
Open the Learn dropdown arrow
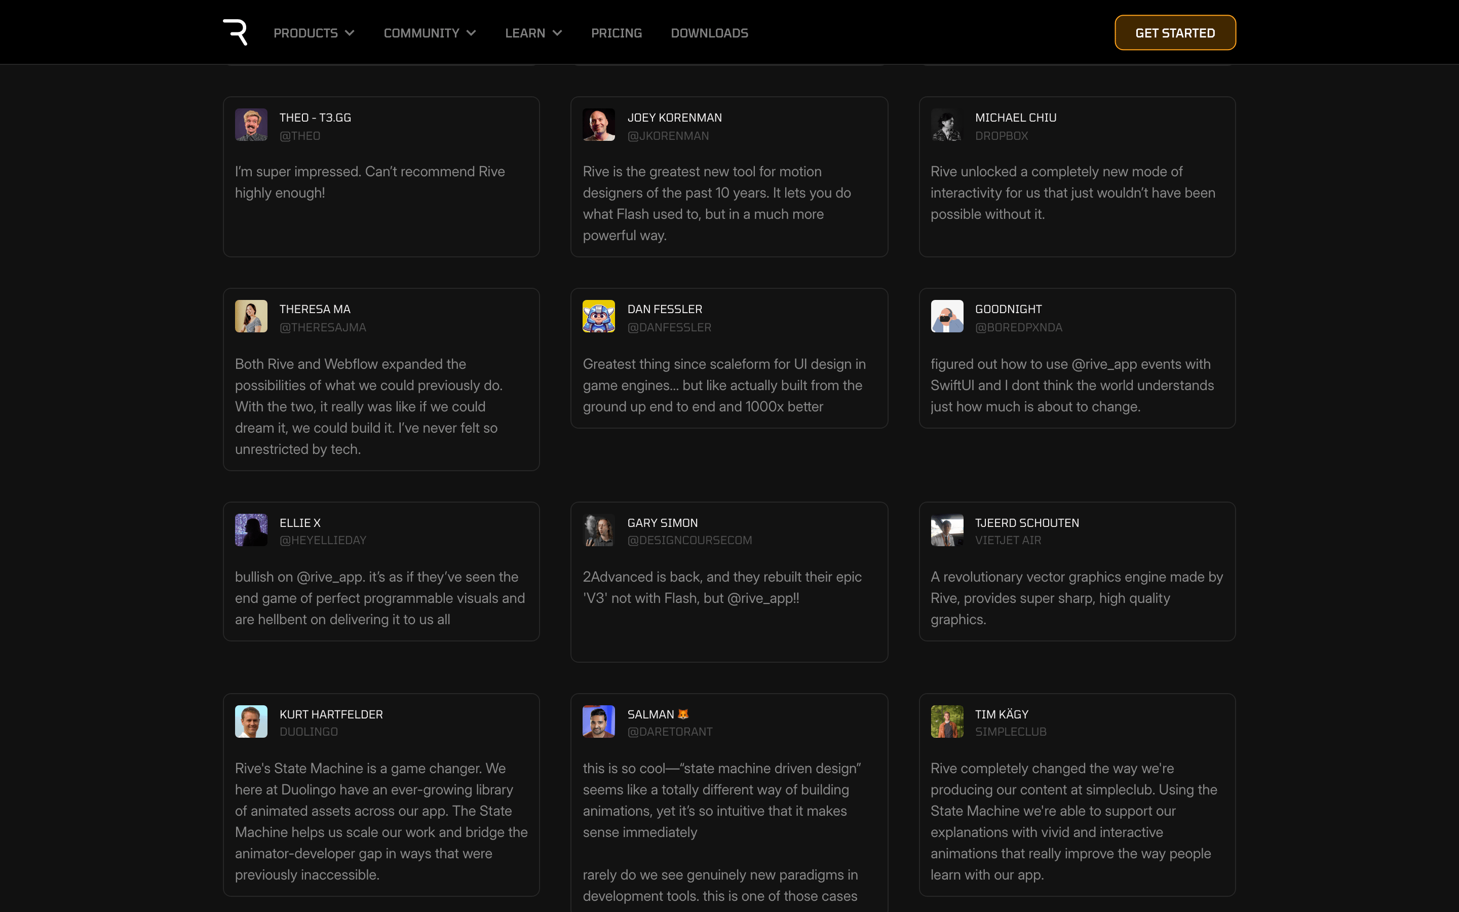[x=557, y=33]
